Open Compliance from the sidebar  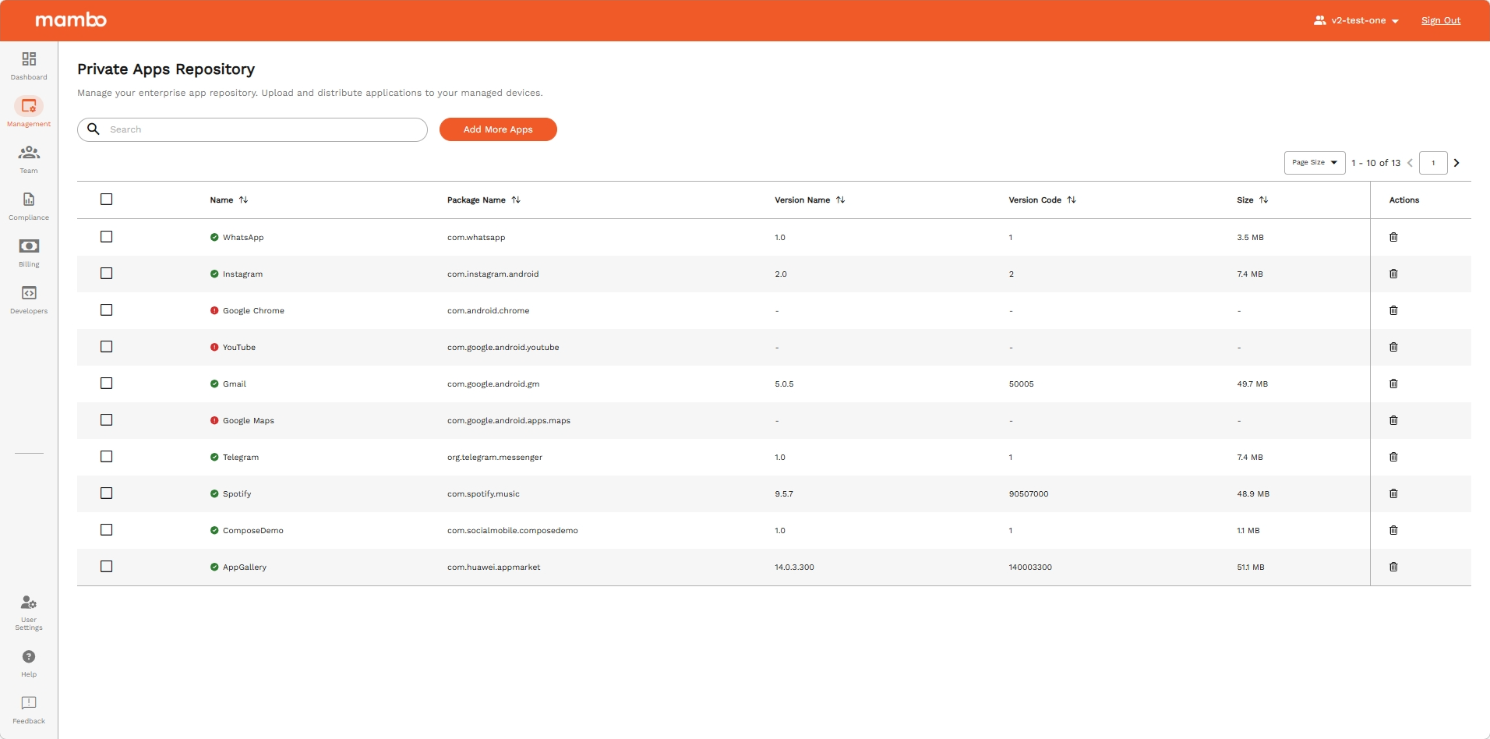(29, 207)
